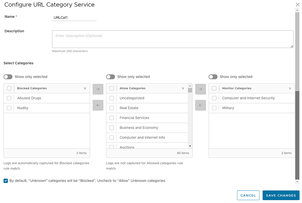The image size is (302, 203).
Task: Click left arrow between Allow and Monitor lists
Action: click(x=200, y=105)
